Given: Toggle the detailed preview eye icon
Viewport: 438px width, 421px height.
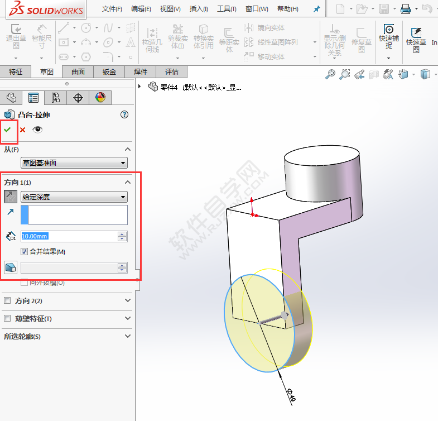Looking at the screenshot, I should [x=37, y=130].
